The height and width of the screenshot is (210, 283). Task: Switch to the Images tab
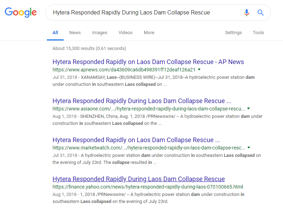[x=99, y=33]
